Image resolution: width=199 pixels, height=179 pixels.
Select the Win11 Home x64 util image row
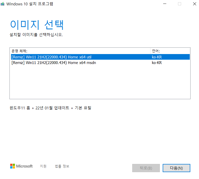click(100, 57)
